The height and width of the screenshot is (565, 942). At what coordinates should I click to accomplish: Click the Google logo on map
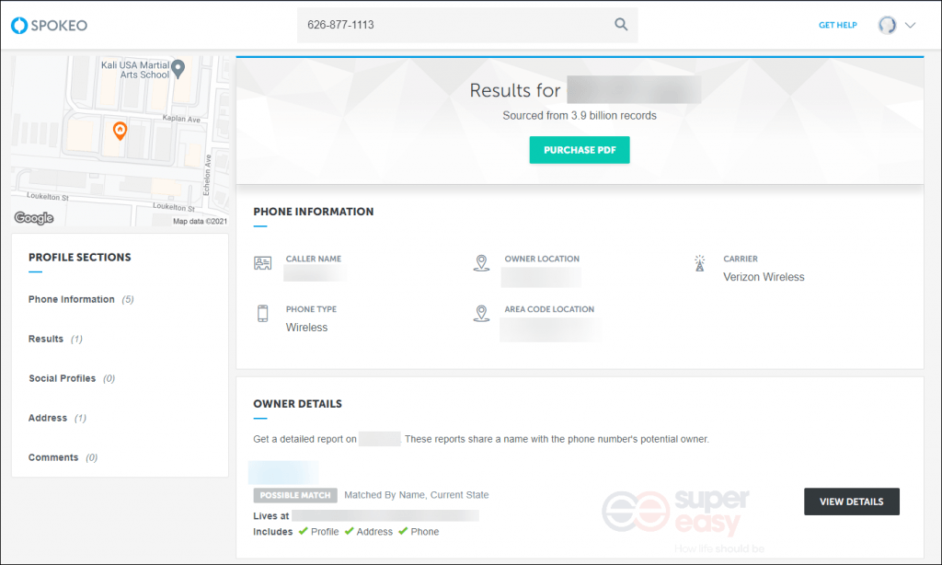[x=34, y=218]
